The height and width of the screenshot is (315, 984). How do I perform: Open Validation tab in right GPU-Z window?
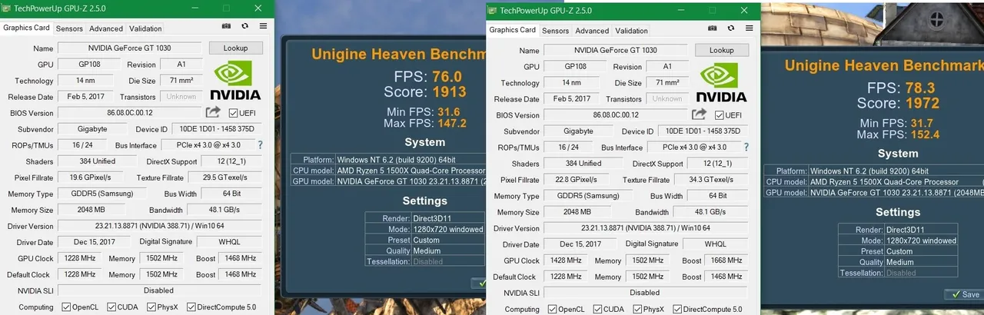click(x=631, y=31)
